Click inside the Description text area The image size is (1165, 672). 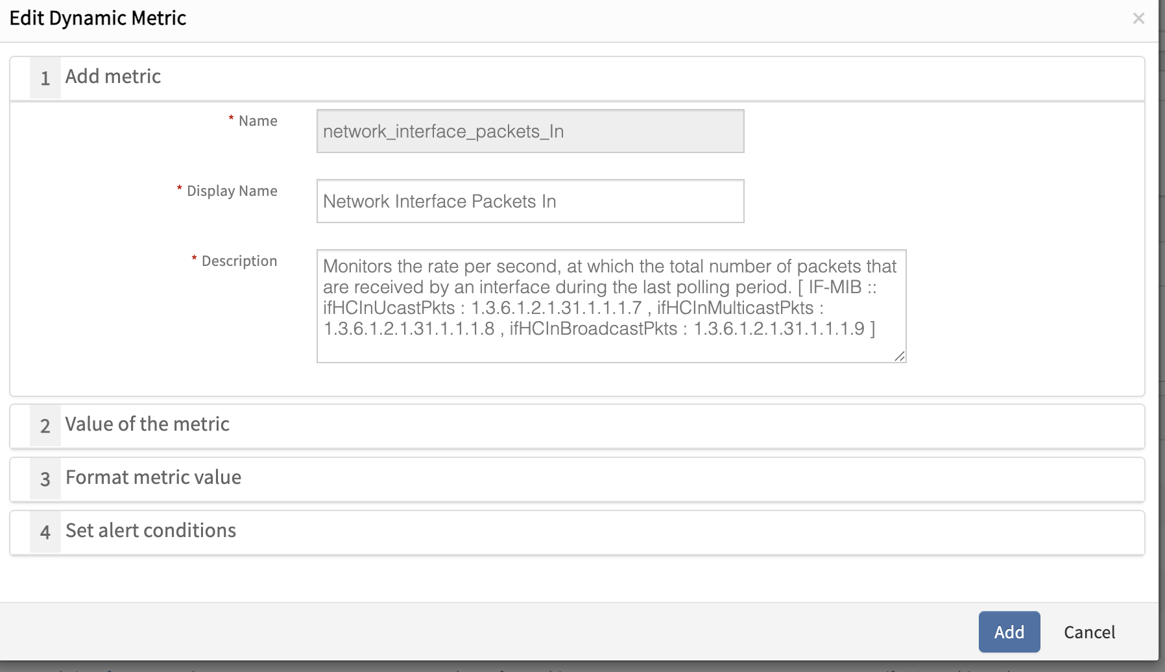point(610,306)
